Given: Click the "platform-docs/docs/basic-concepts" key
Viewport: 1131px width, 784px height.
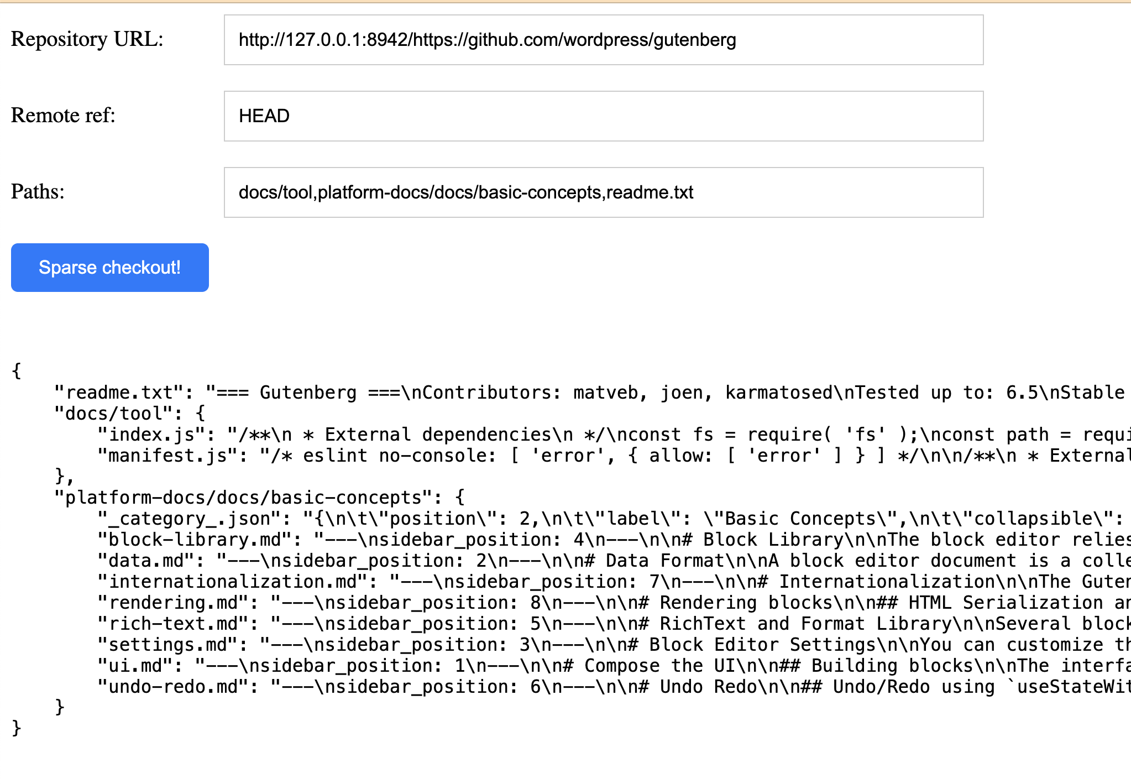Looking at the screenshot, I should tap(243, 498).
